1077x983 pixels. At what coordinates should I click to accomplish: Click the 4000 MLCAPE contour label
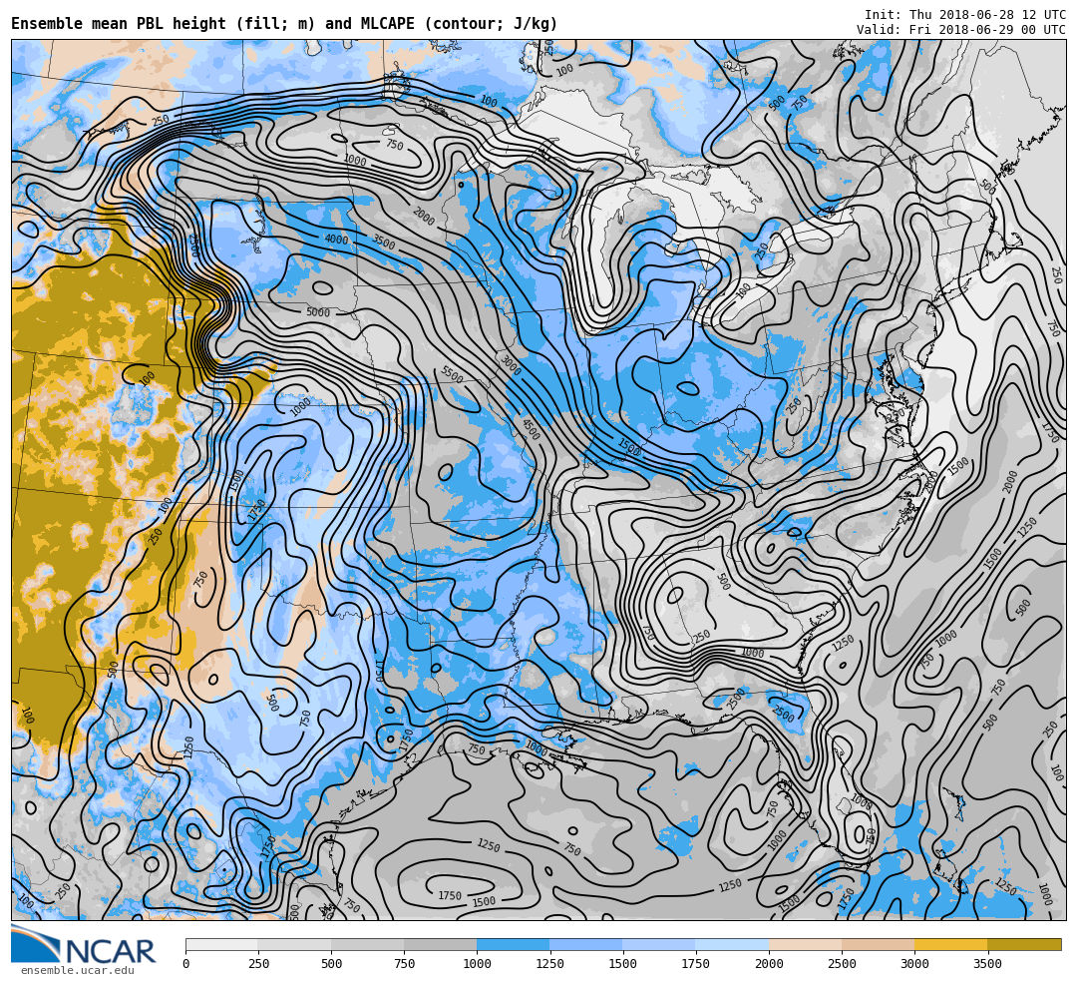(336, 240)
